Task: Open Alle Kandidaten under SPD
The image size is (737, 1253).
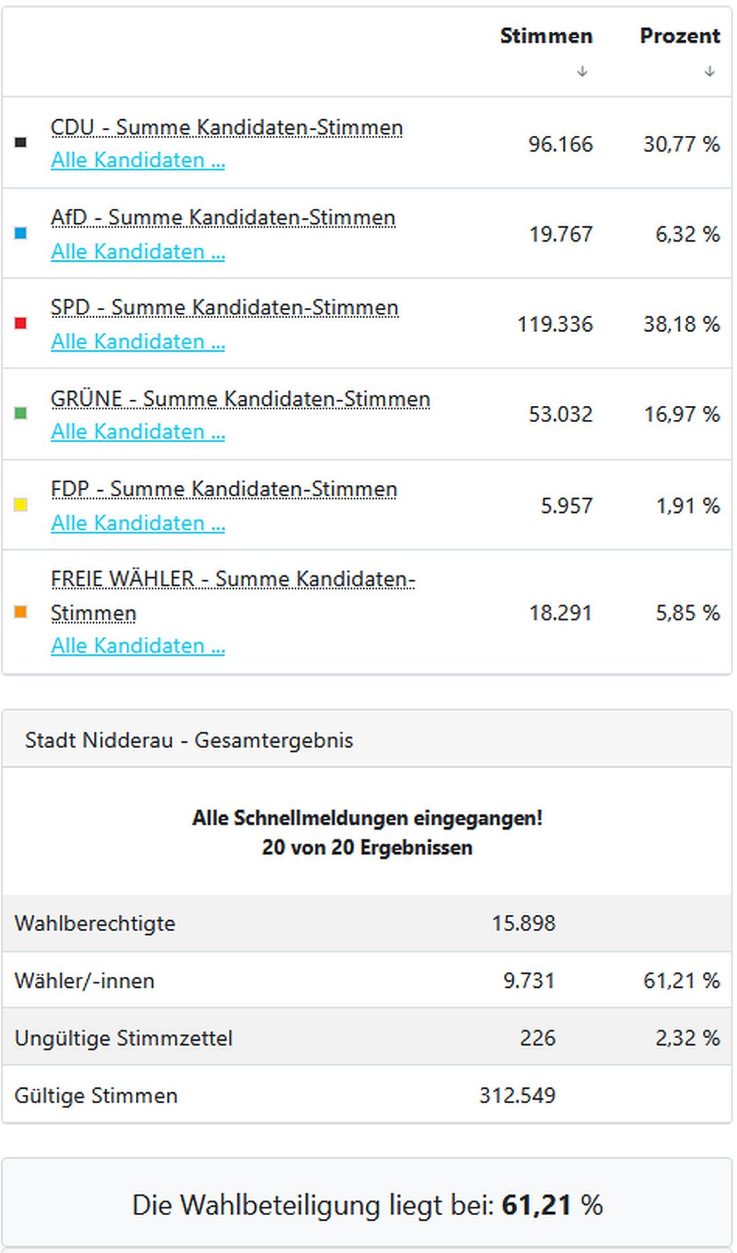Action: pos(138,341)
